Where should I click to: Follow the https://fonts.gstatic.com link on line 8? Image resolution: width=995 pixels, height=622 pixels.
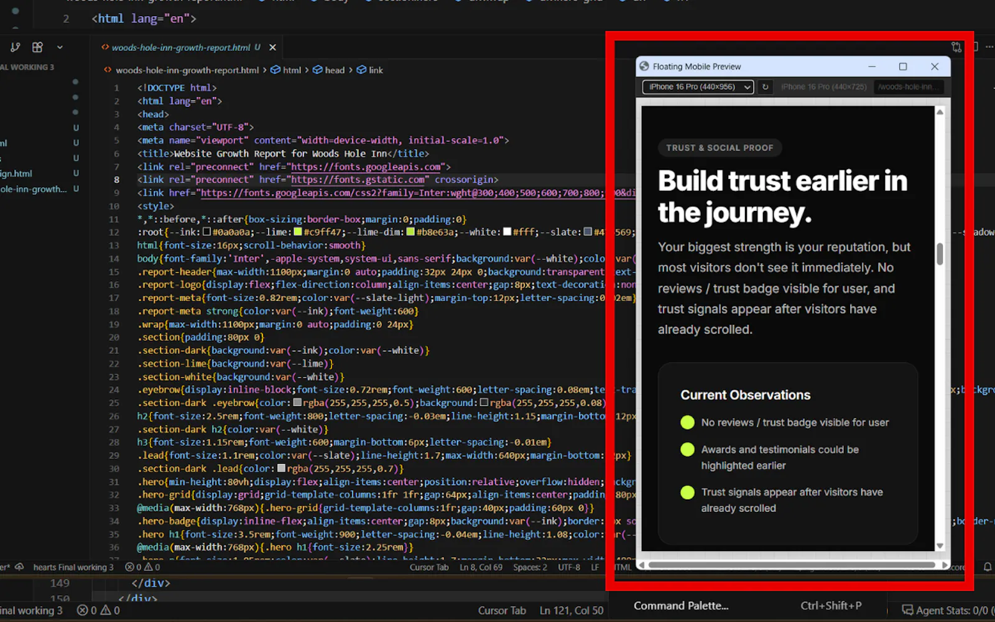358,180
